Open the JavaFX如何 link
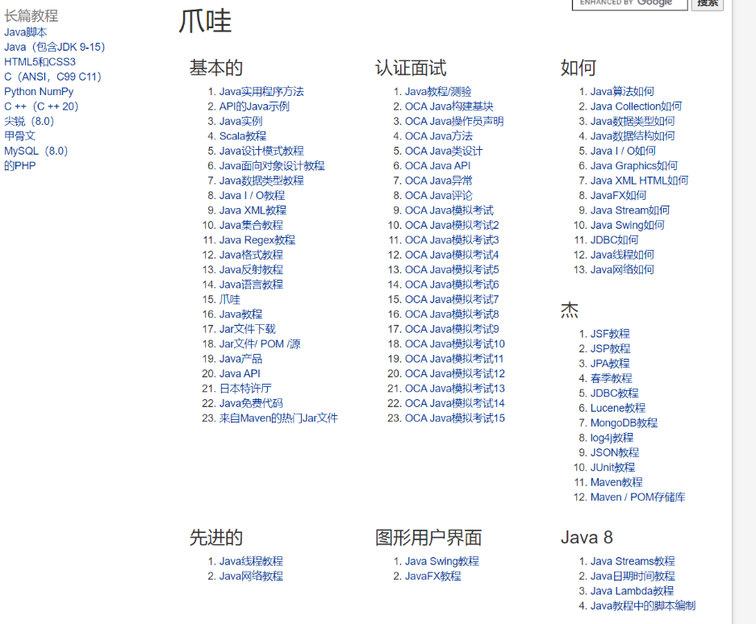Image resolution: width=756 pixels, height=624 pixels. click(619, 196)
